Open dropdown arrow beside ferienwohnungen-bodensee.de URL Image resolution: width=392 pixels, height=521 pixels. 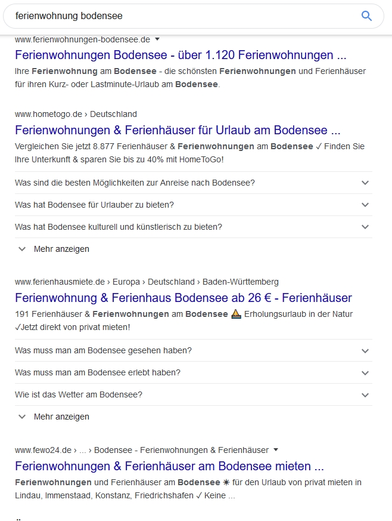[x=158, y=39]
